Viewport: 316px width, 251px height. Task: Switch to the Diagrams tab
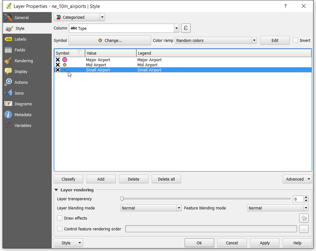point(27,104)
